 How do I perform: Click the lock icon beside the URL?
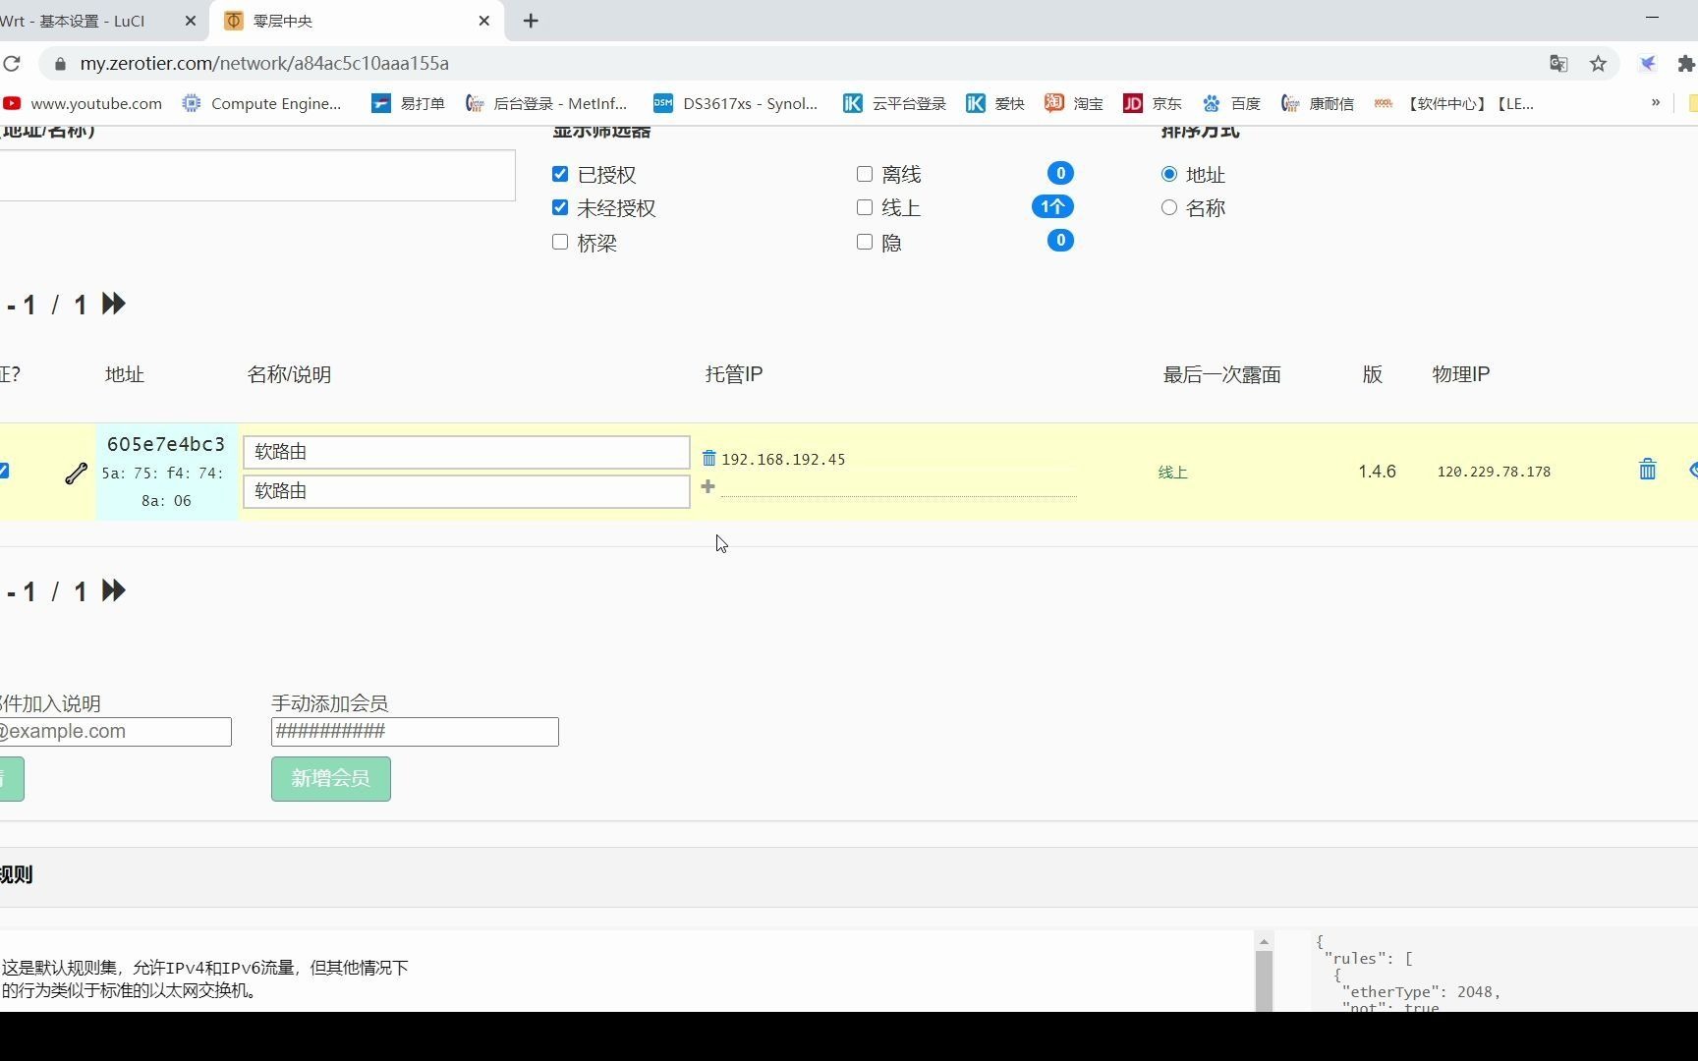[60, 64]
